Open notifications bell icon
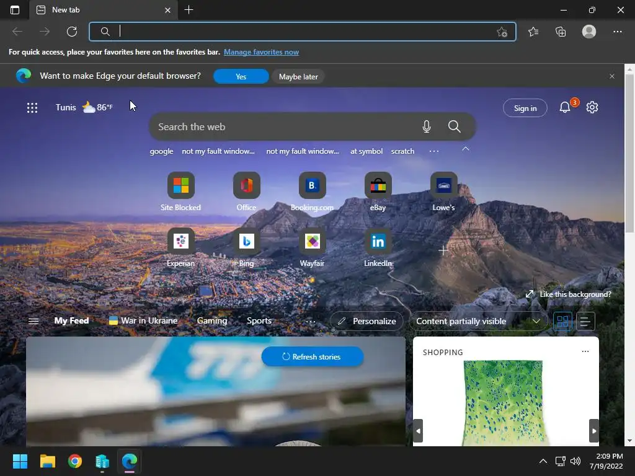The width and height of the screenshot is (635, 476). point(565,107)
